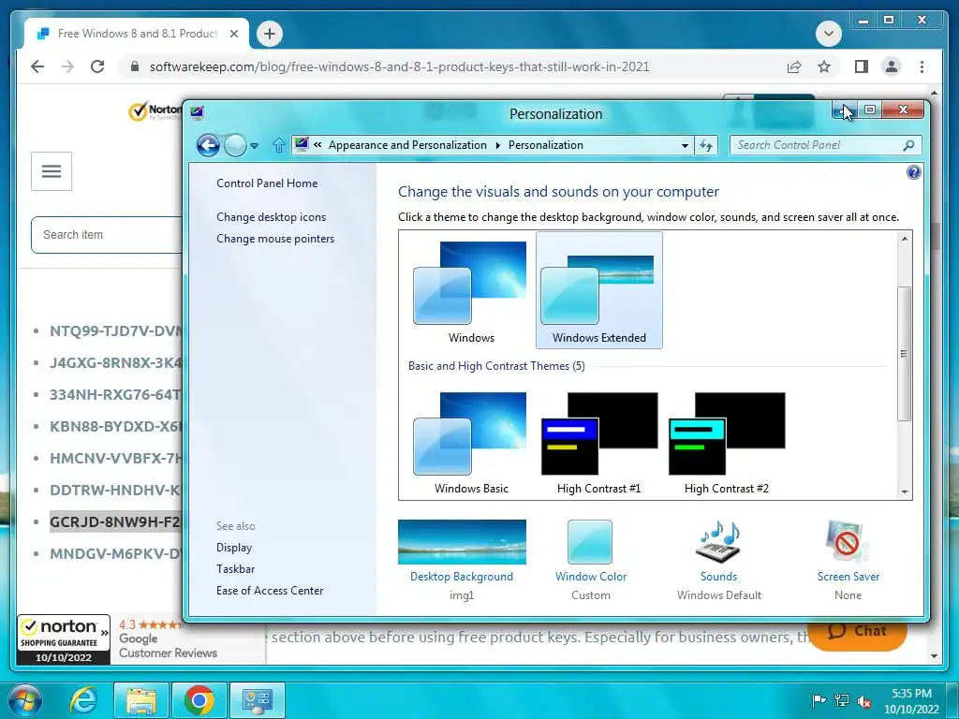This screenshot has height=719, width=959.
Task: Open the Chrome profile avatar
Action: 892,66
